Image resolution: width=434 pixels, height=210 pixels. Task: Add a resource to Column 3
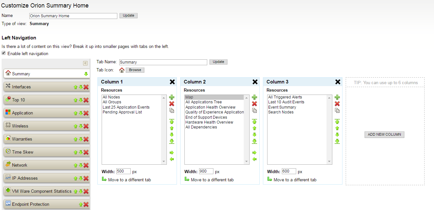pos(337,97)
